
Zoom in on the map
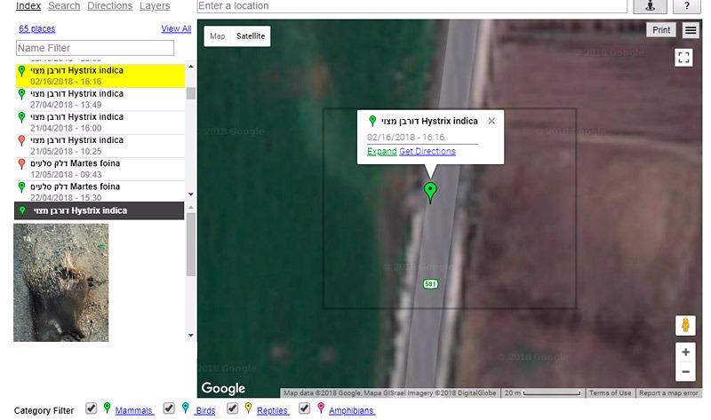click(685, 353)
